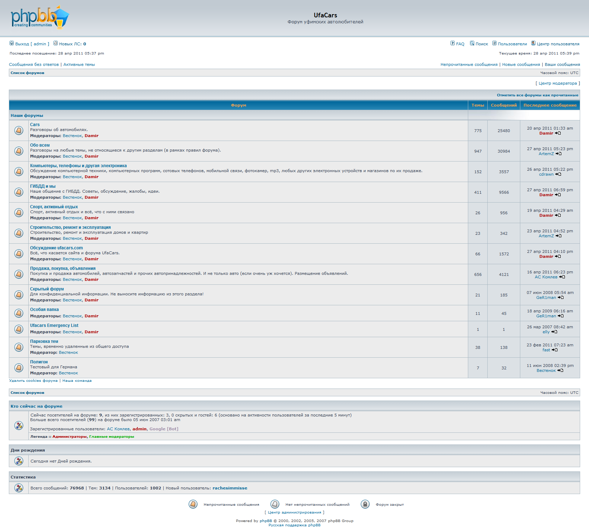Open the Строительство, ремонт и эксплуатация forum

click(70, 227)
